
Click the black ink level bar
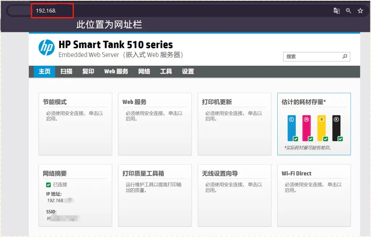point(336,128)
